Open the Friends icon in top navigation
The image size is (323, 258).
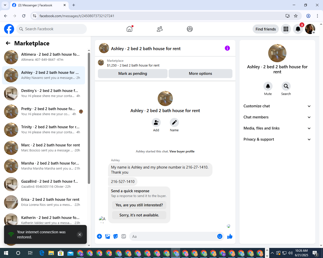(160, 29)
